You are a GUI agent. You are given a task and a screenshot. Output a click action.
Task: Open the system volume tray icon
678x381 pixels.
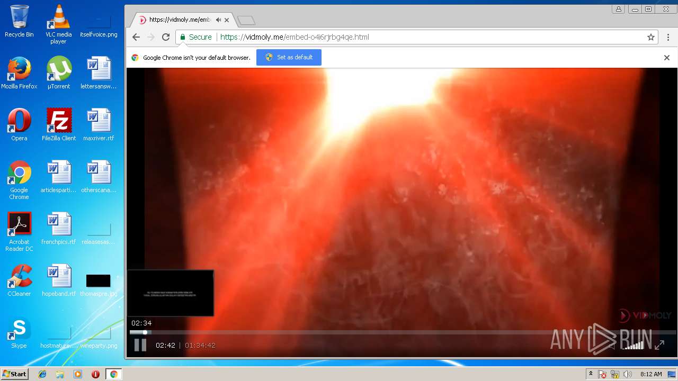click(x=628, y=374)
